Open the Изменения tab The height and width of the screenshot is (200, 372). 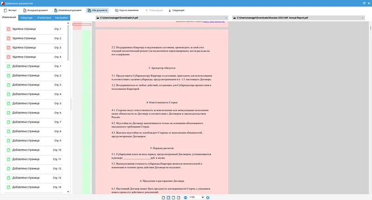[9, 17]
